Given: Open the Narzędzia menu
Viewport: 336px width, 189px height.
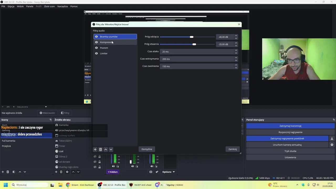Looking at the screenshot, I should pos(62,6).
